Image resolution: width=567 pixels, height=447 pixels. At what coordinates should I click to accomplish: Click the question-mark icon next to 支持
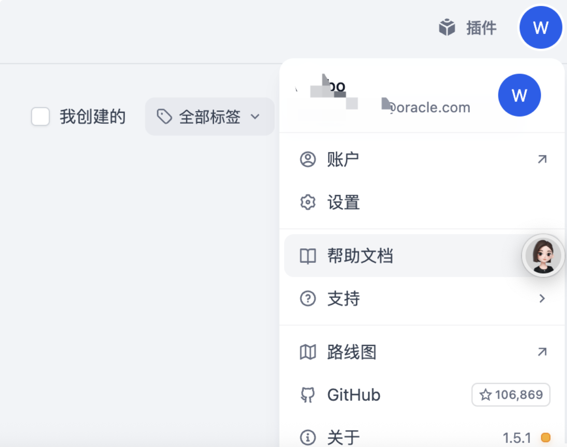307,299
